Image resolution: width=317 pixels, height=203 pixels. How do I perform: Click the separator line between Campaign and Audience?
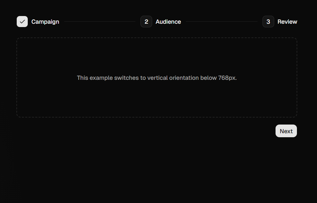(x=100, y=22)
